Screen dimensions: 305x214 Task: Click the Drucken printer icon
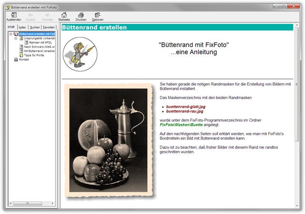(81, 15)
